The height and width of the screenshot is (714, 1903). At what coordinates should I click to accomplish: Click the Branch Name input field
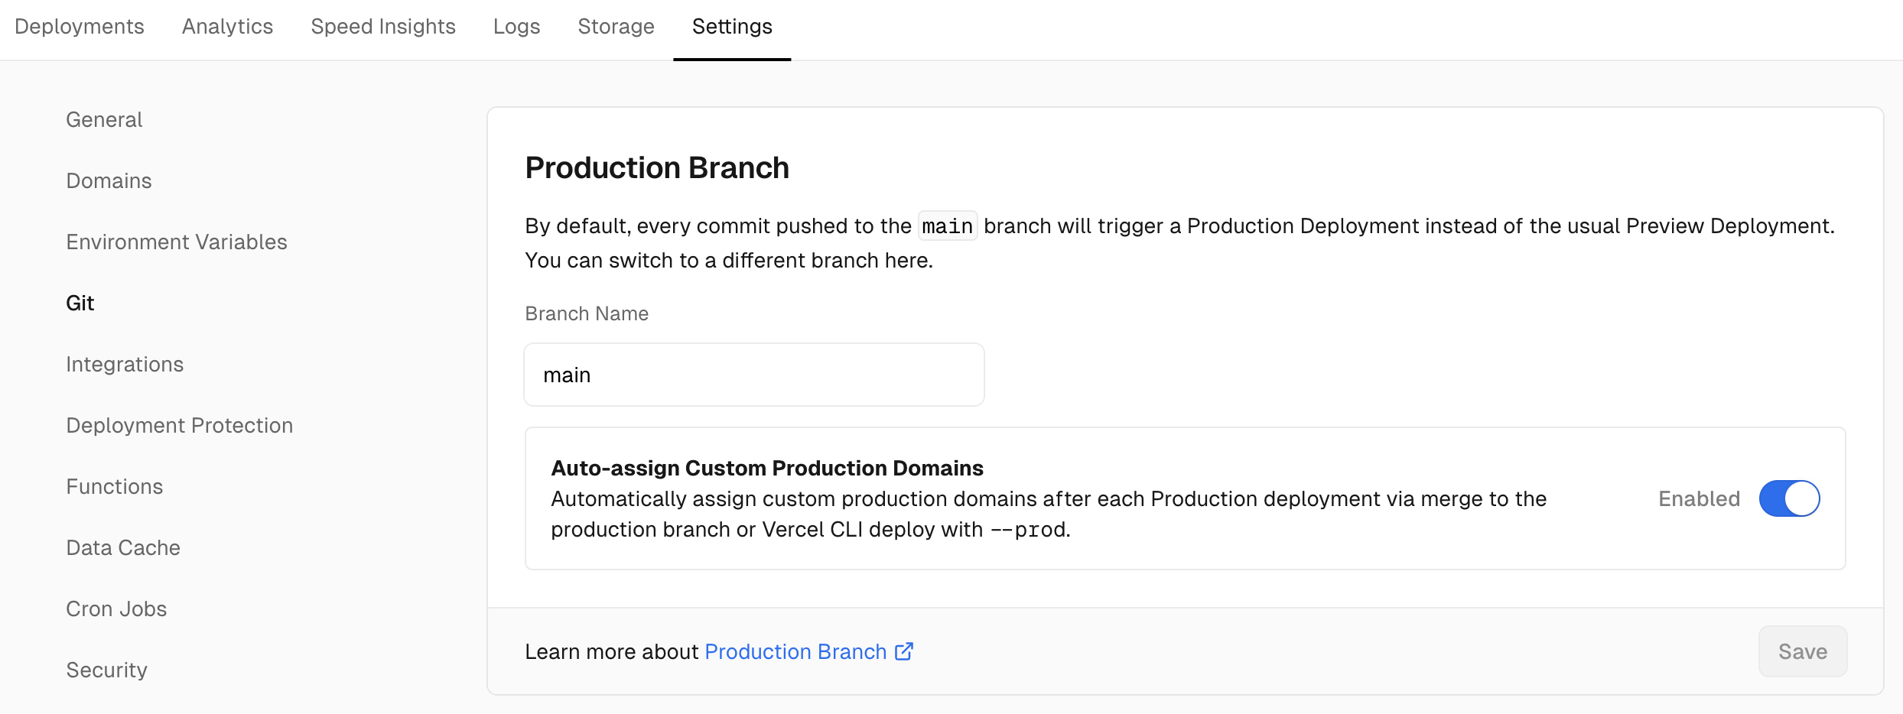[753, 375]
